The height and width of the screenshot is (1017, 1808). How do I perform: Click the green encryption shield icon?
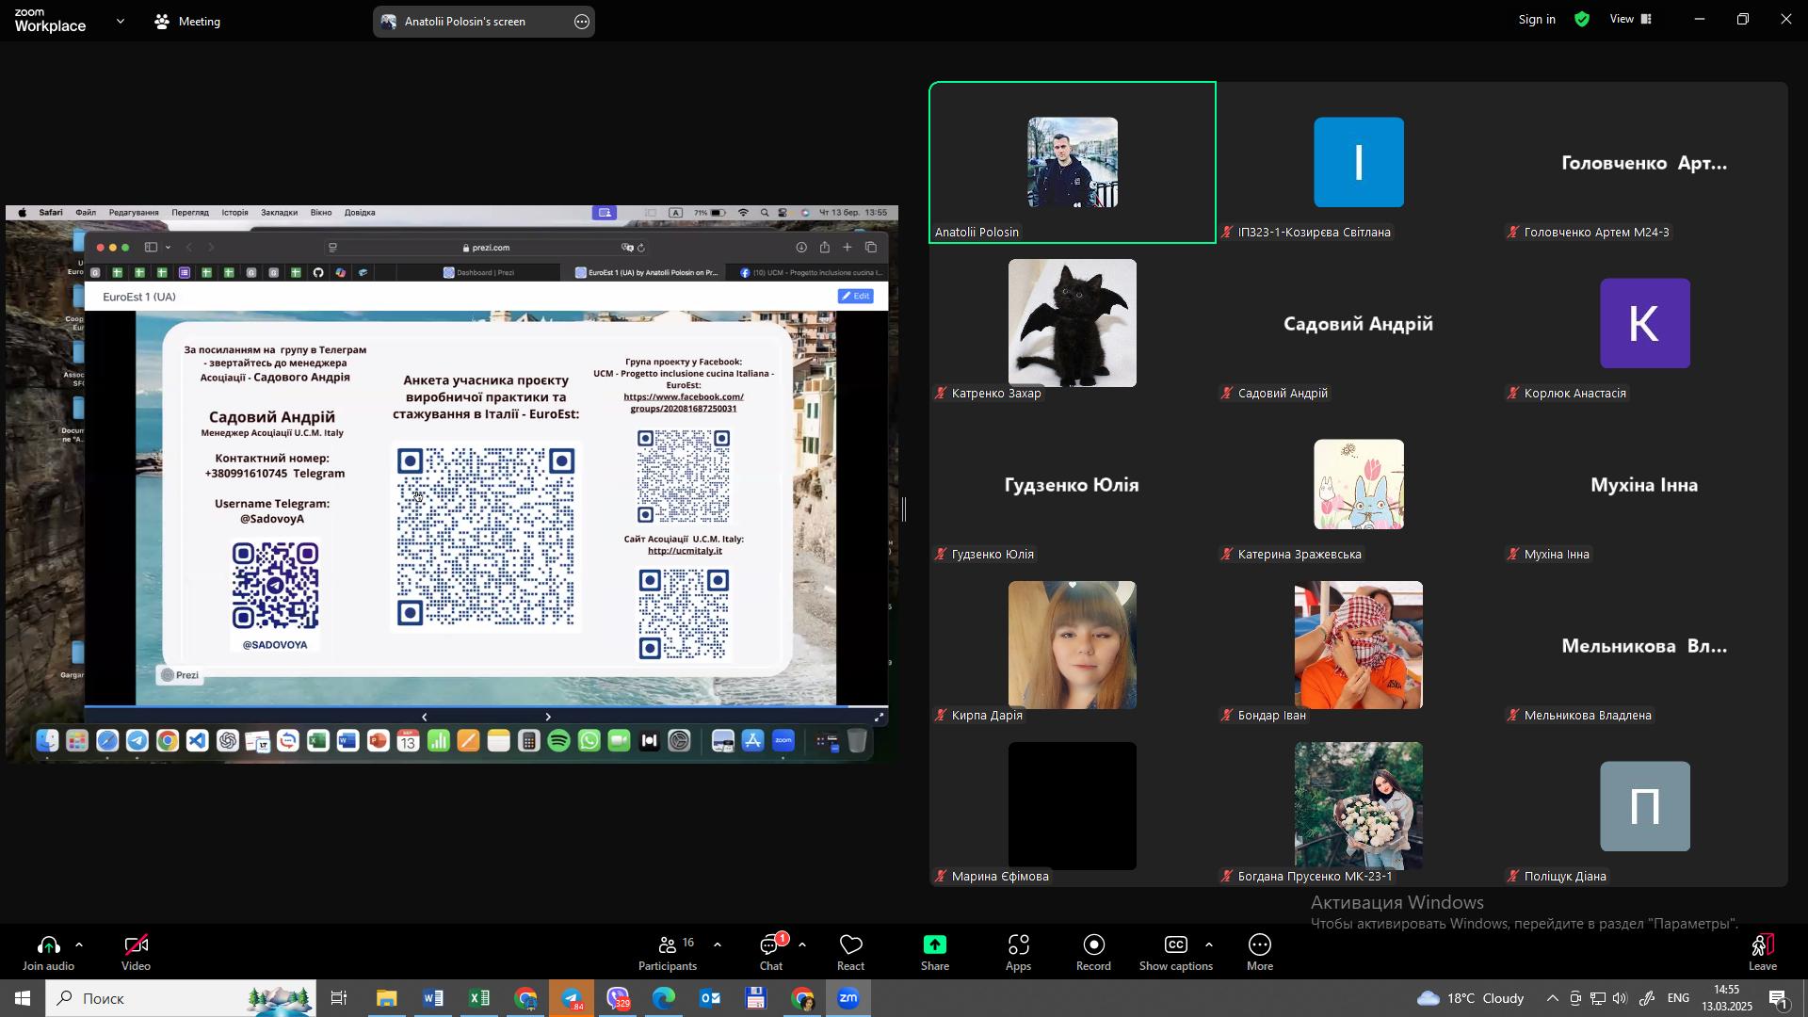(1582, 20)
